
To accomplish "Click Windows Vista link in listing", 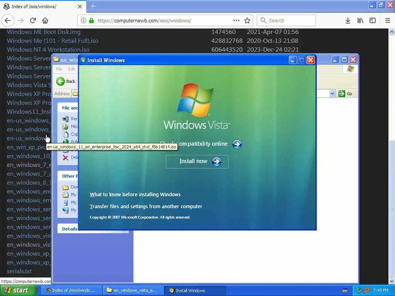I will [x=29, y=85].
